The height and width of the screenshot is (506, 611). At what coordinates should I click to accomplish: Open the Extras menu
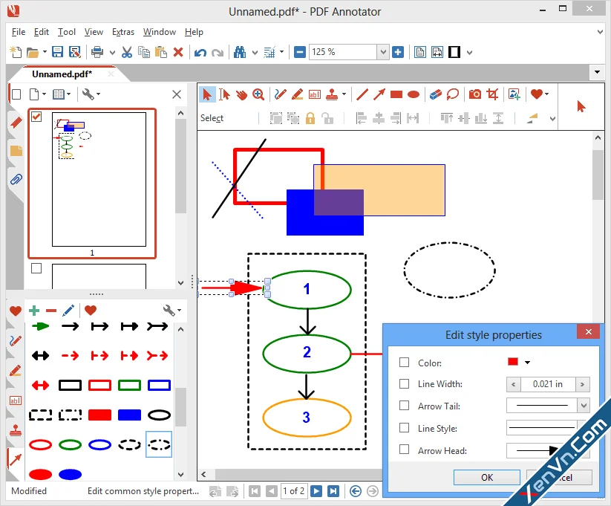coord(123,32)
